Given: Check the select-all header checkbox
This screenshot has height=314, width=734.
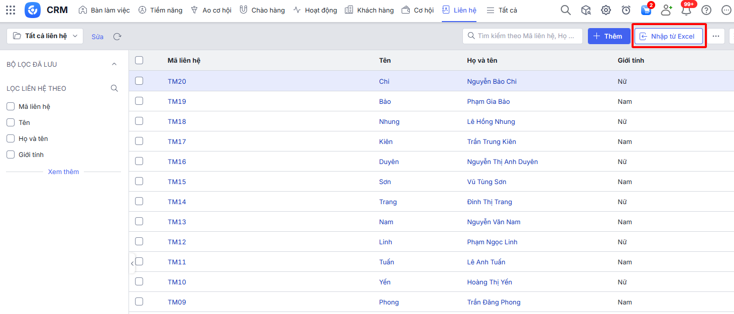Looking at the screenshot, I should coord(139,60).
